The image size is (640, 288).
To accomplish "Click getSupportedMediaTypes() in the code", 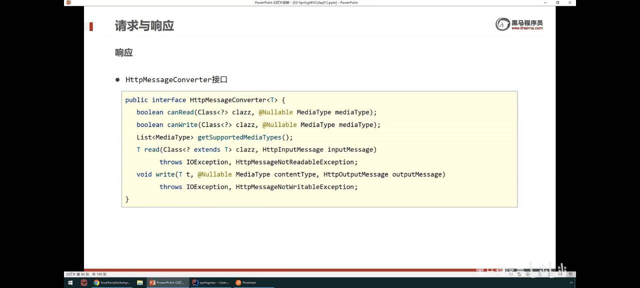I will (245, 137).
